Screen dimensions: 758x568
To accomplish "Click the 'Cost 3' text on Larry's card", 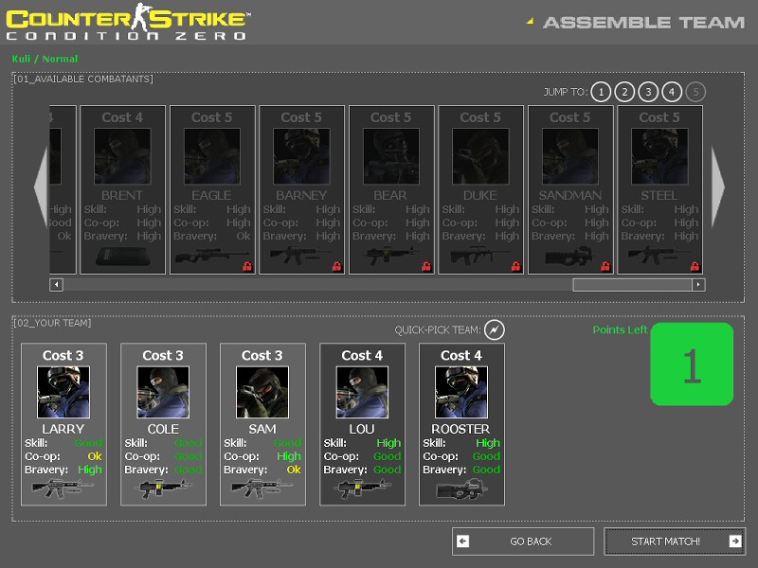I will pyautogui.click(x=63, y=356).
